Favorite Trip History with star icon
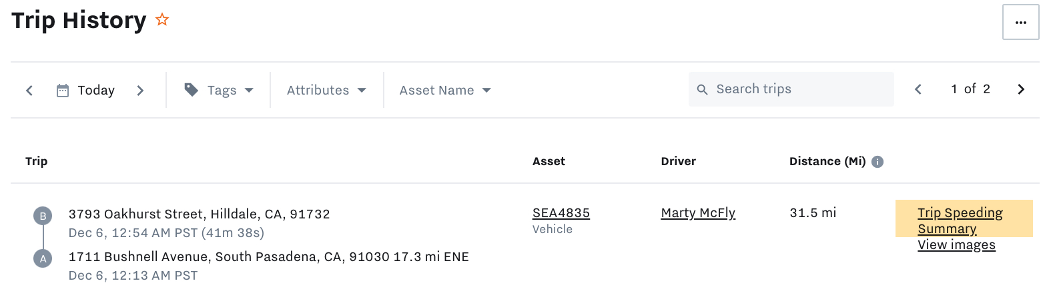 (x=162, y=20)
